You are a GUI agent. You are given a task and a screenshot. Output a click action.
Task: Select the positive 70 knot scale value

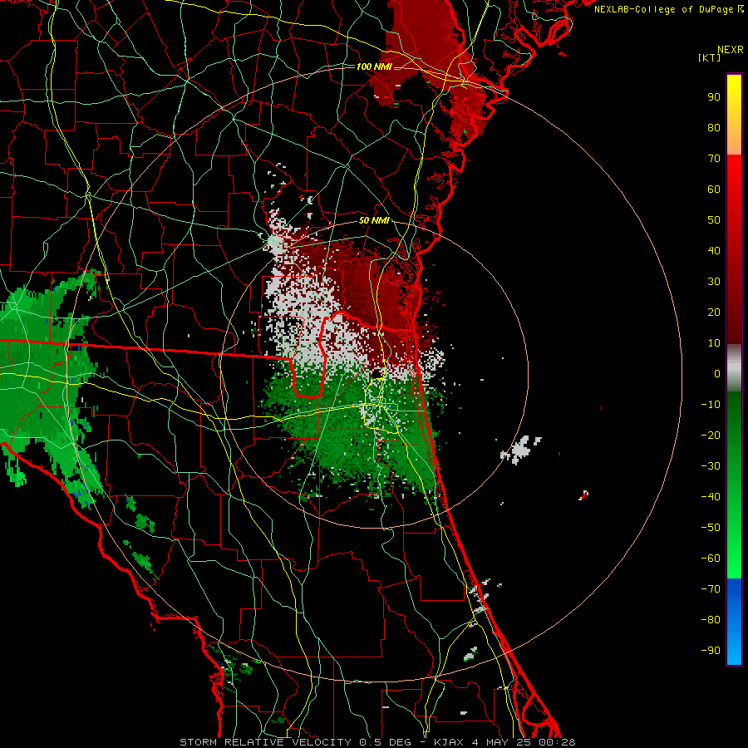coord(714,159)
